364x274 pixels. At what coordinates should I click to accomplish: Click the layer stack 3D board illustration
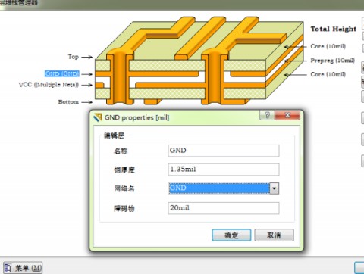pos(199,61)
